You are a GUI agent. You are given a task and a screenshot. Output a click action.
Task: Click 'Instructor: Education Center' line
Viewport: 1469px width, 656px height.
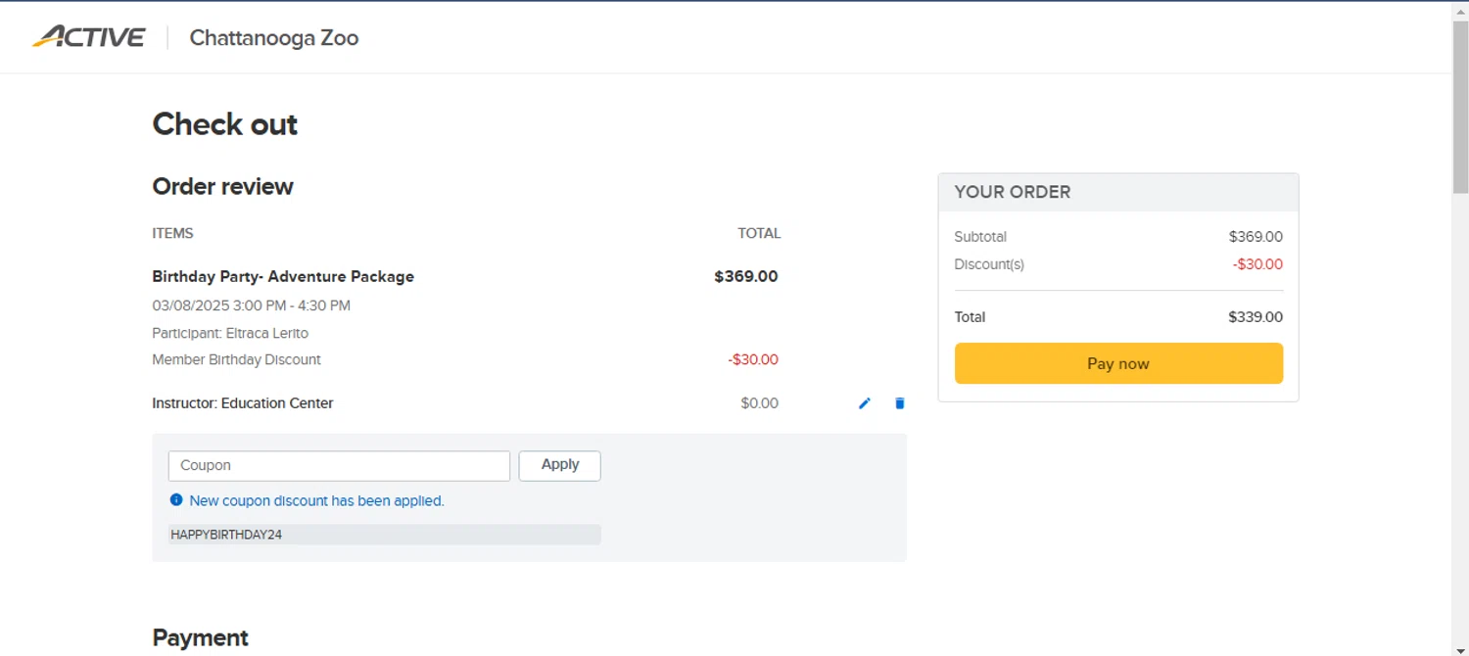[x=243, y=403]
